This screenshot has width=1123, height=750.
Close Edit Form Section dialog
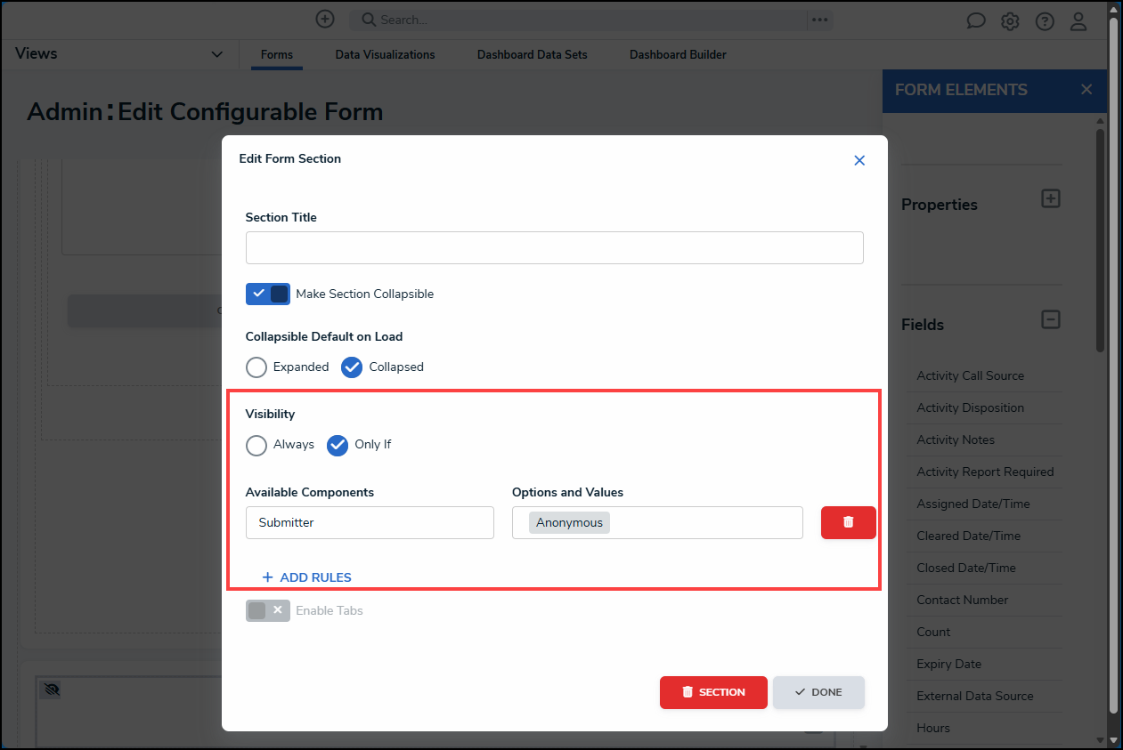click(x=859, y=160)
